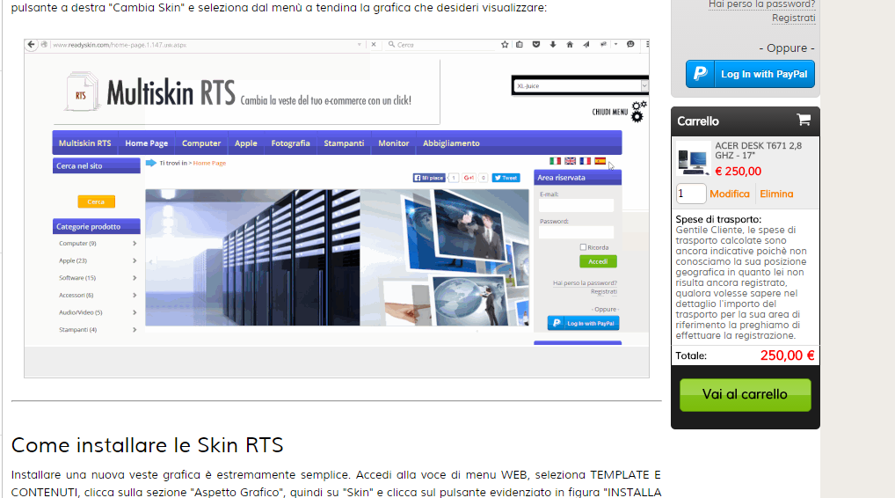
Task: Expand the Audio/Video (5) category arrow
Action: [x=135, y=312]
